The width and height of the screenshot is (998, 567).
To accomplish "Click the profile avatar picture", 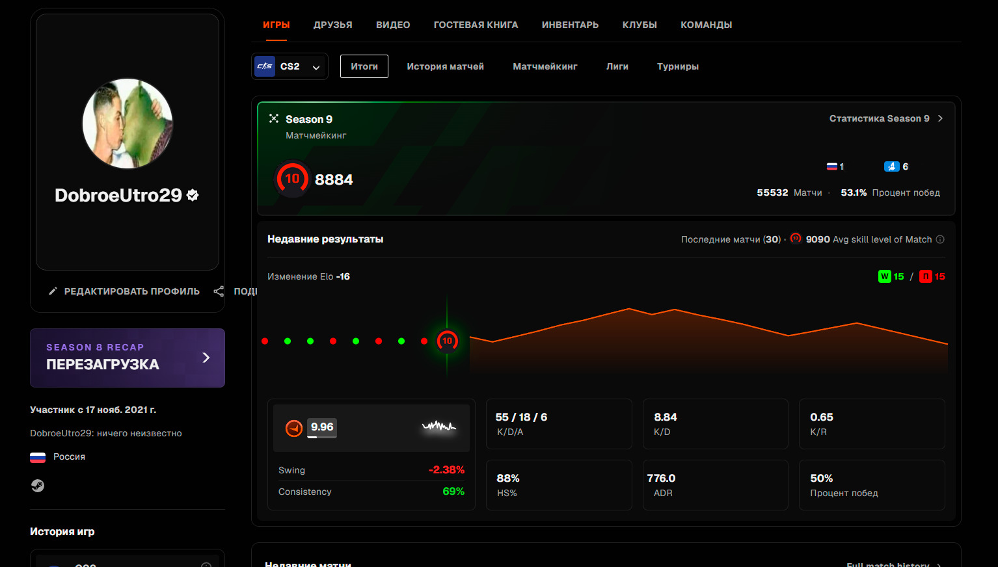I will click(x=128, y=124).
